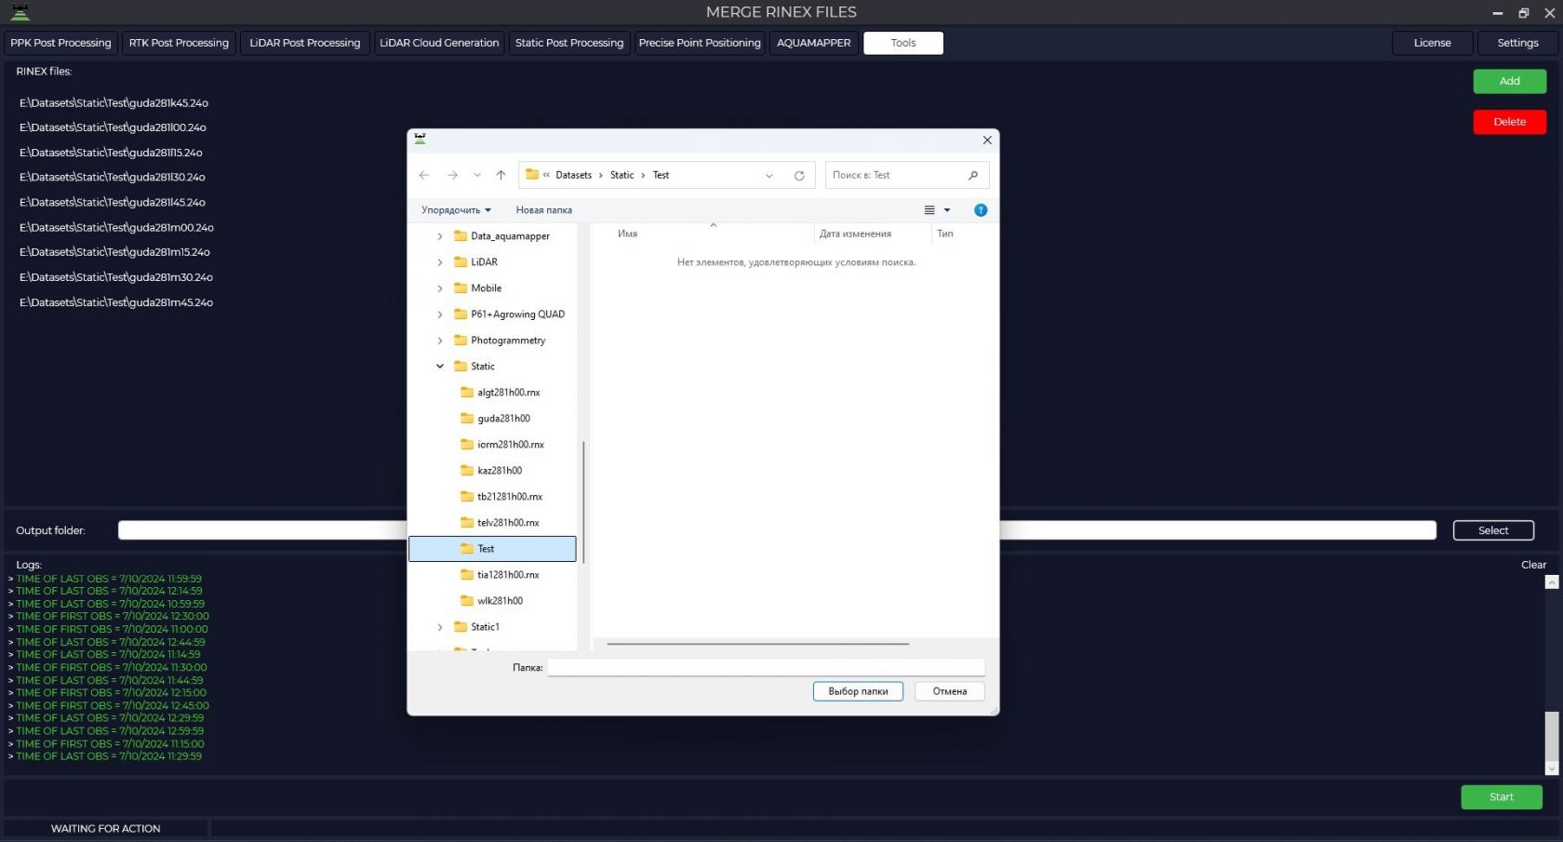Screen dimensions: 1563x842
Task: Expand Mobile folder in tree
Action: pyautogui.click(x=440, y=288)
